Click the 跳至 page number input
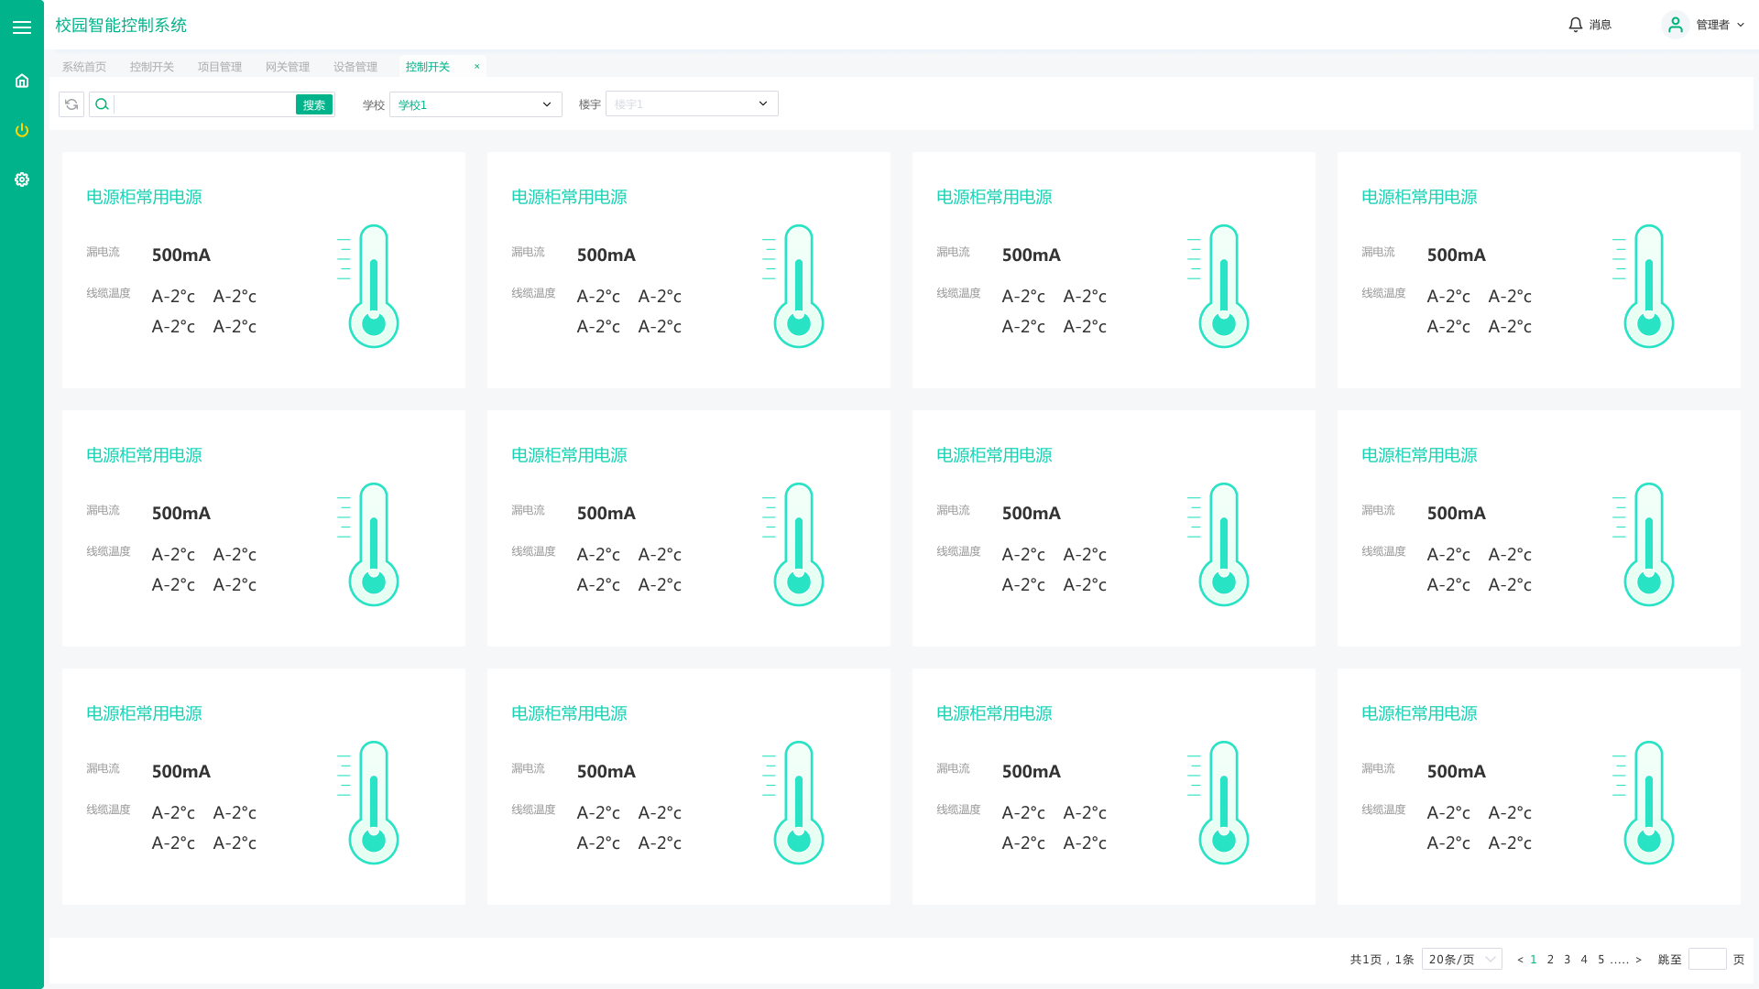The image size is (1759, 989). (1708, 959)
